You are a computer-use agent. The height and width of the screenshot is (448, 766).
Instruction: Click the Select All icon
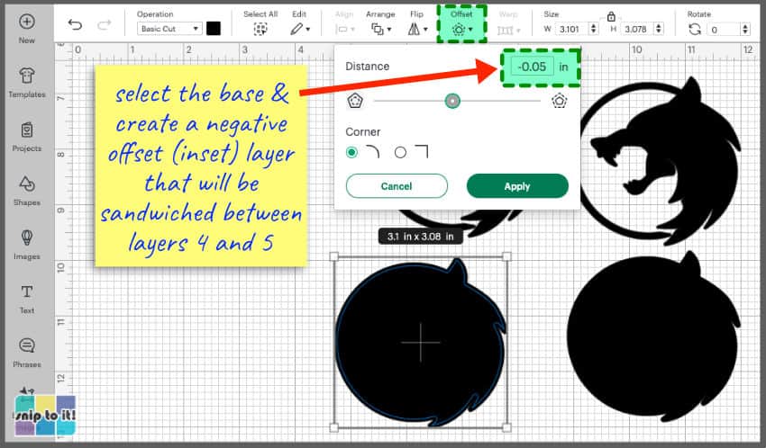click(260, 30)
